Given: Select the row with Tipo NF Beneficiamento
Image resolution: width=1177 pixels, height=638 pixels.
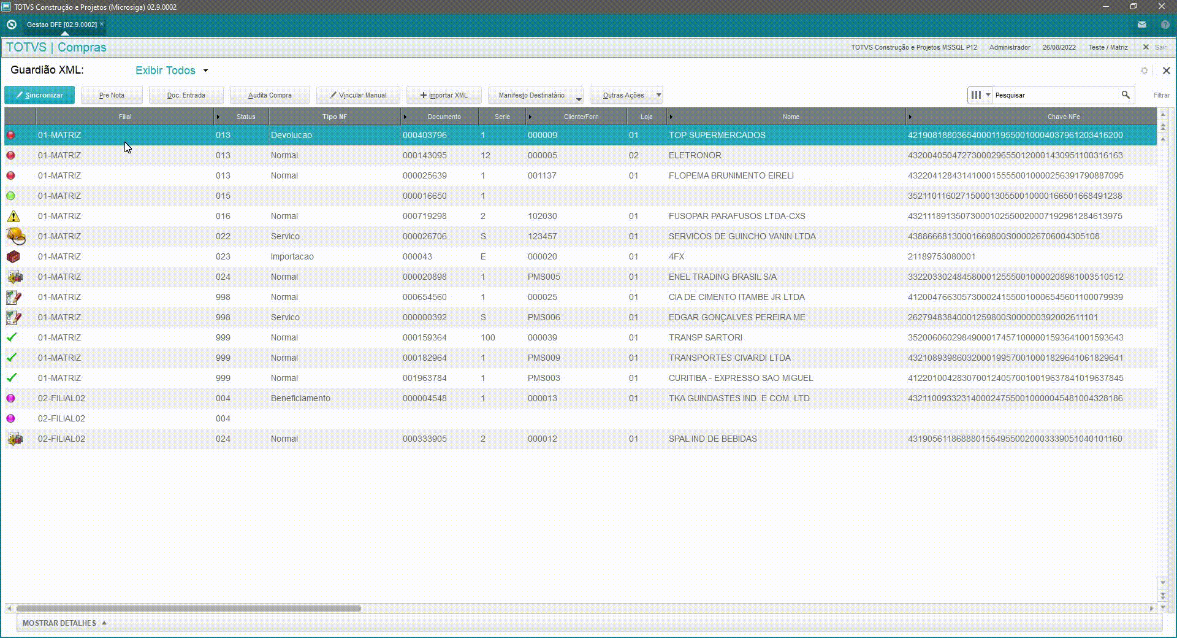Looking at the screenshot, I should click(581, 398).
